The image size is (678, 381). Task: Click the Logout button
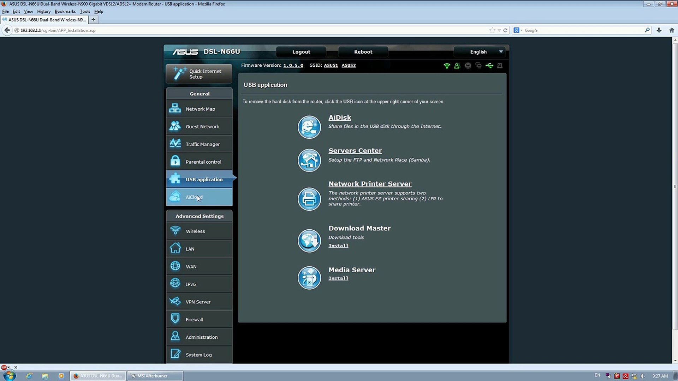pyautogui.click(x=301, y=52)
